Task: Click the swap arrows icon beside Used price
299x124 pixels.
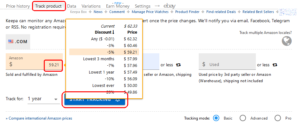Action: click(275, 65)
